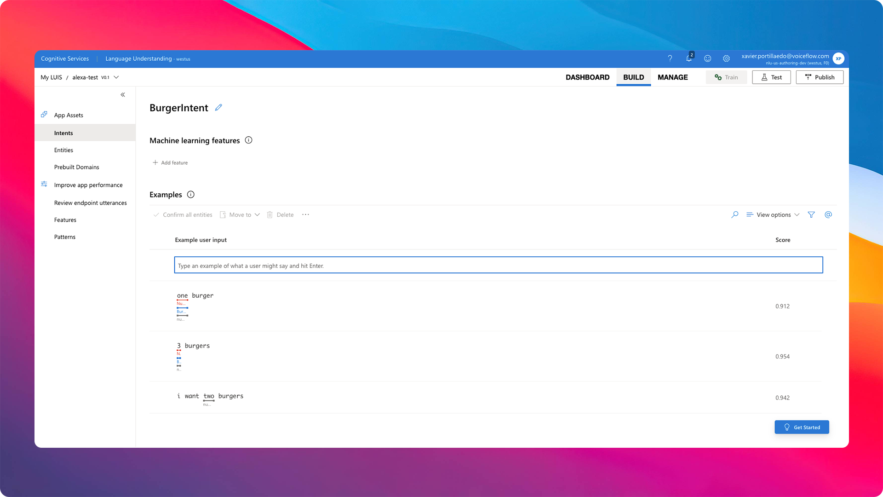Viewport: 883px width, 497px height.
Task: Click the Get Started button
Action: click(802, 427)
